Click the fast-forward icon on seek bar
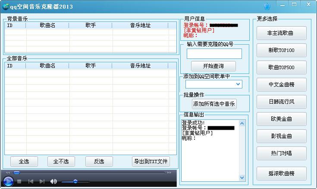The height and width of the screenshot is (189, 317). click(169, 173)
